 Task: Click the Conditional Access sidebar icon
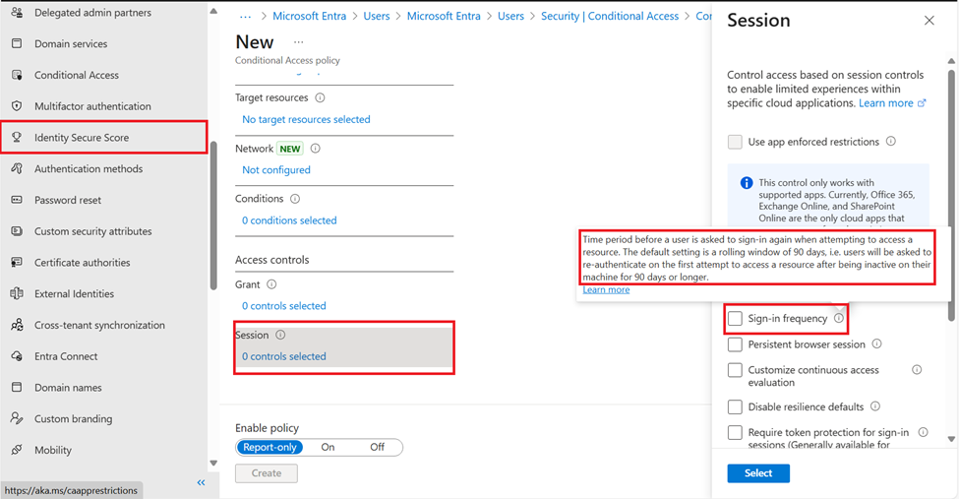(17, 75)
